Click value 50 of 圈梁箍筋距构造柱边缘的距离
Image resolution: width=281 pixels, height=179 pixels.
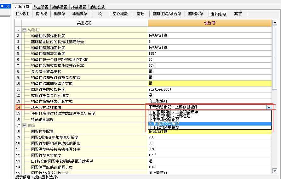point(210,143)
